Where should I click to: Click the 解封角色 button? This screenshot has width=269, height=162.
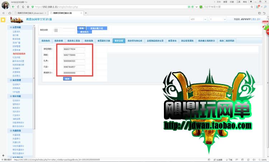(84, 32)
